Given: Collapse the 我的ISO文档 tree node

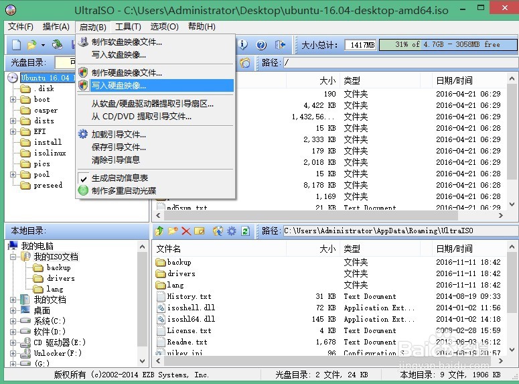Looking at the screenshot, I should coord(13,257).
